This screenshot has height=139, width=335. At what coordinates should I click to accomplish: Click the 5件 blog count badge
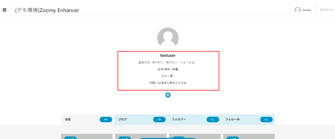159,119
